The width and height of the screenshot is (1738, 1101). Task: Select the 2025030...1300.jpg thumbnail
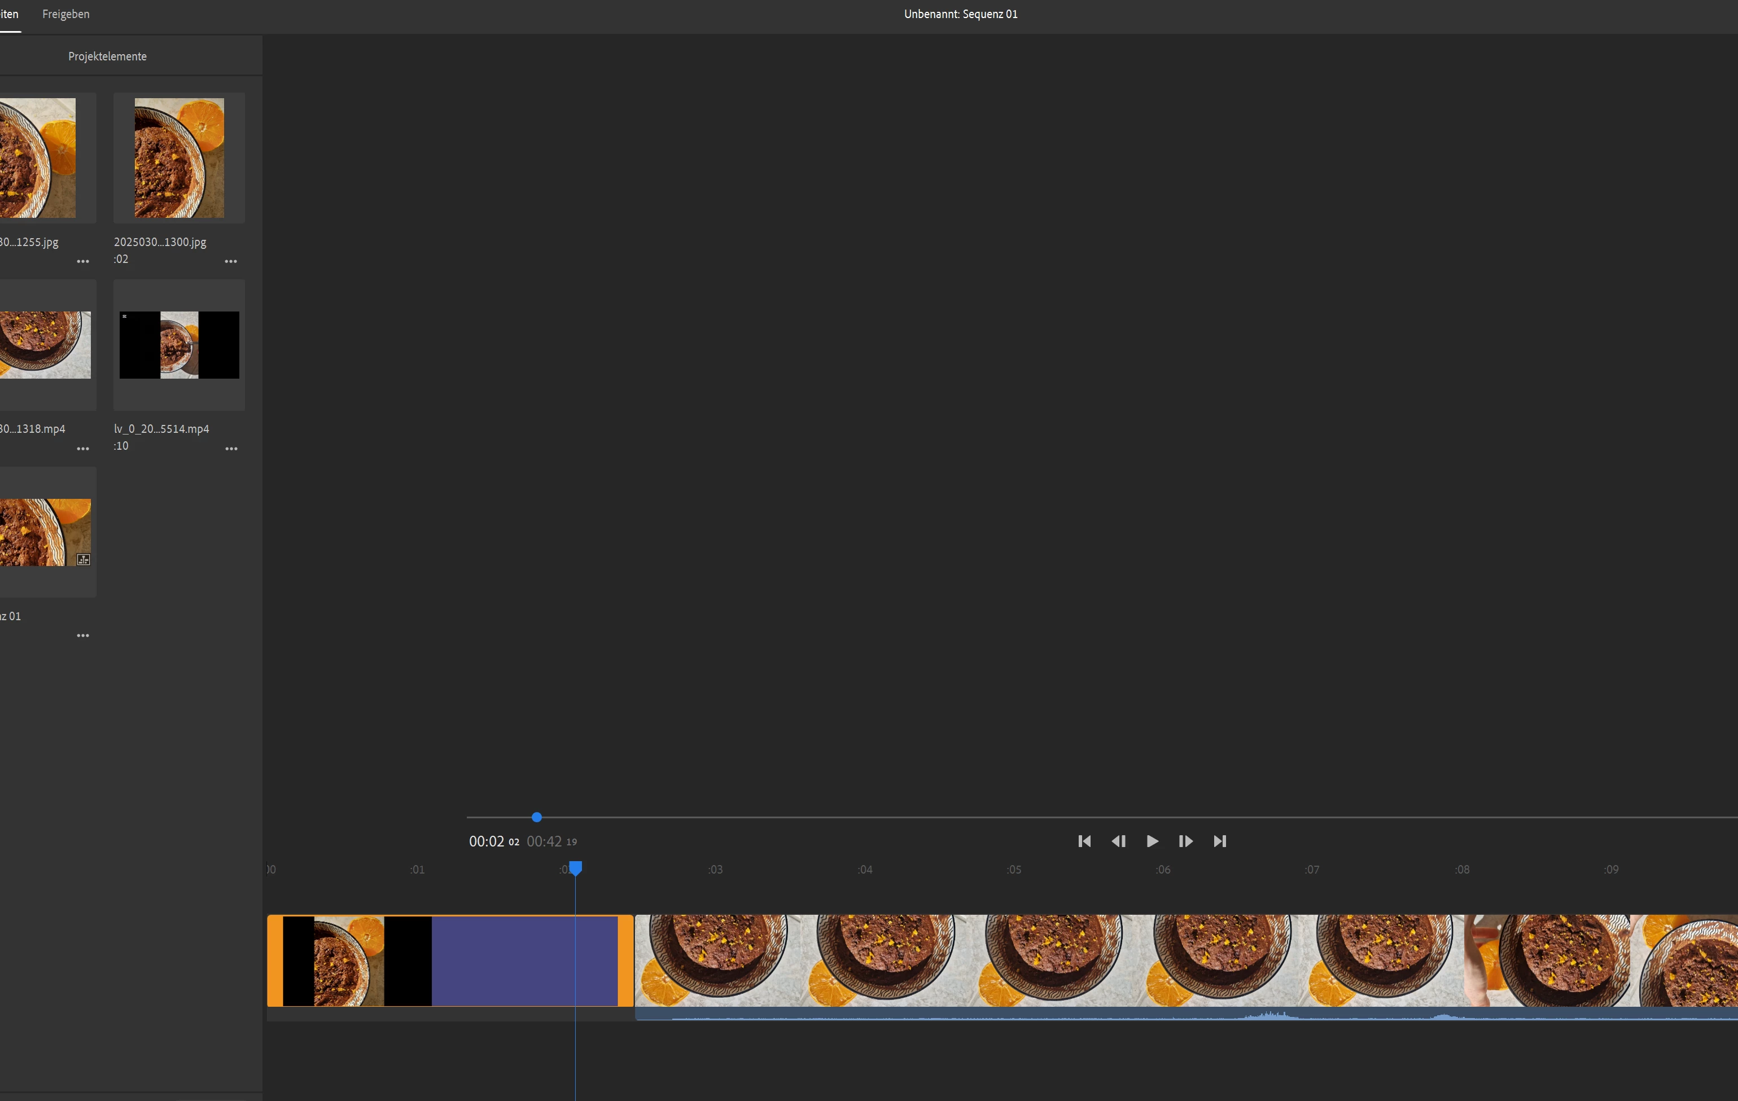coord(179,158)
